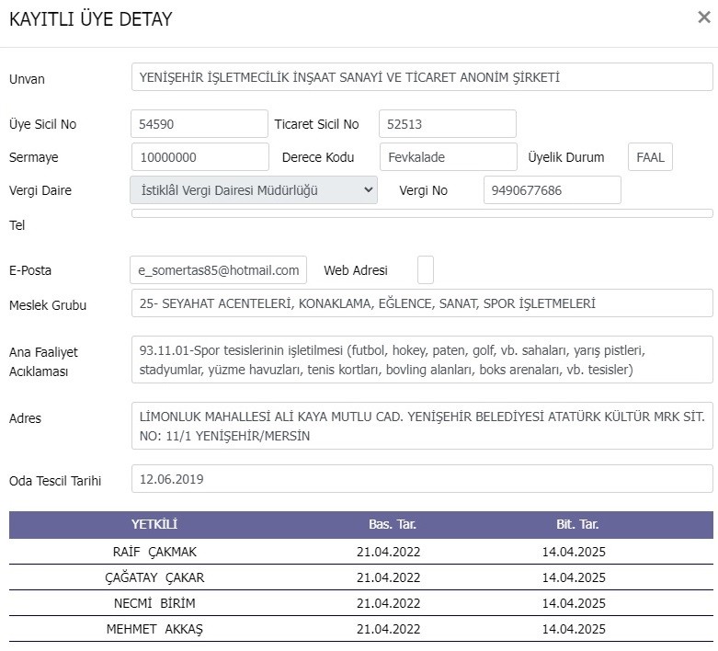
Task: Select the MEHMET AKKAŞ table row
Action: [x=360, y=629]
